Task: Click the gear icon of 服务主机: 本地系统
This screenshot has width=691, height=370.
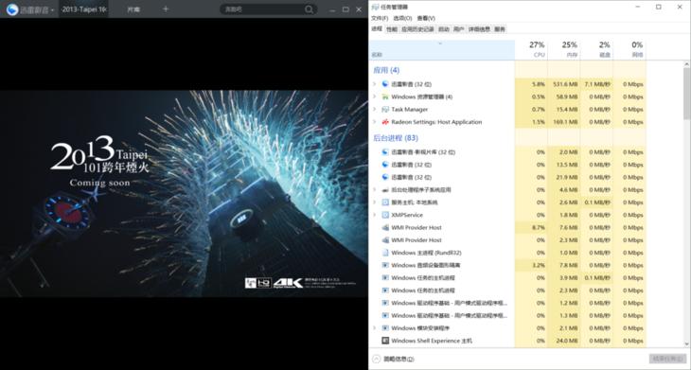Action: 385,203
